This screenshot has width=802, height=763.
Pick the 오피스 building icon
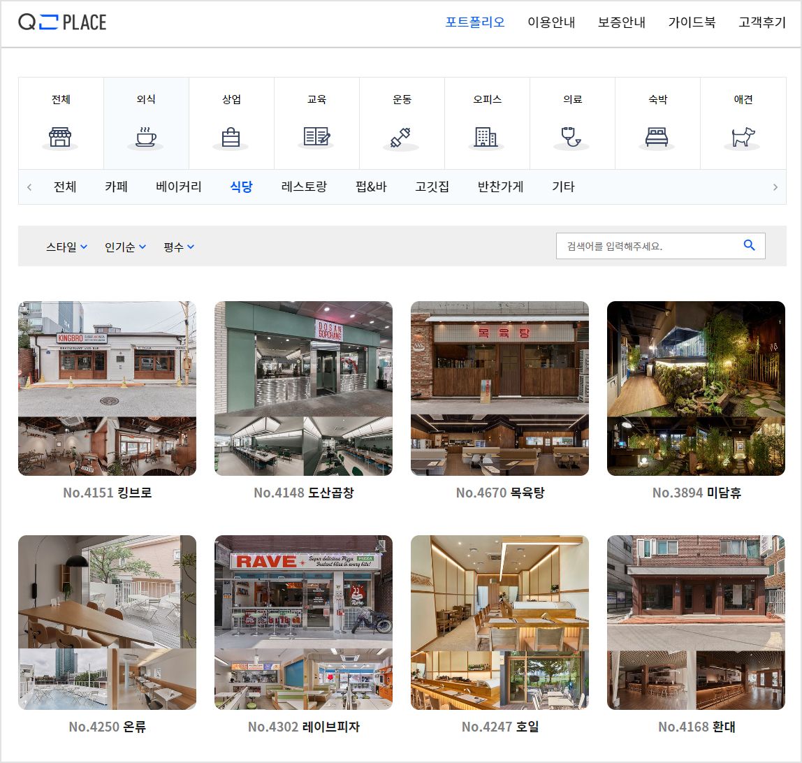coord(486,137)
